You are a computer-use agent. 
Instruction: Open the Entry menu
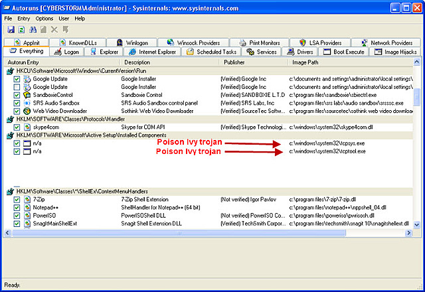[x=24, y=19]
